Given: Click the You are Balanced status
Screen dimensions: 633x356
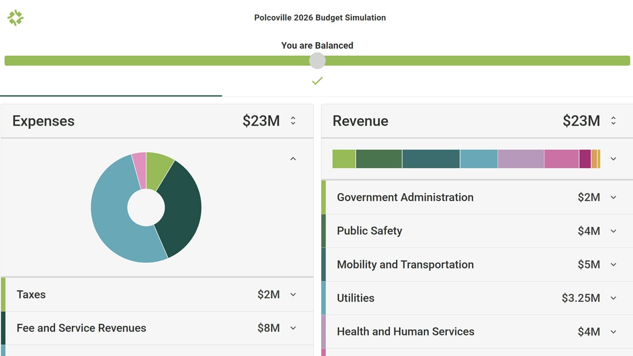Looking at the screenshot, I should click(317, 45).
